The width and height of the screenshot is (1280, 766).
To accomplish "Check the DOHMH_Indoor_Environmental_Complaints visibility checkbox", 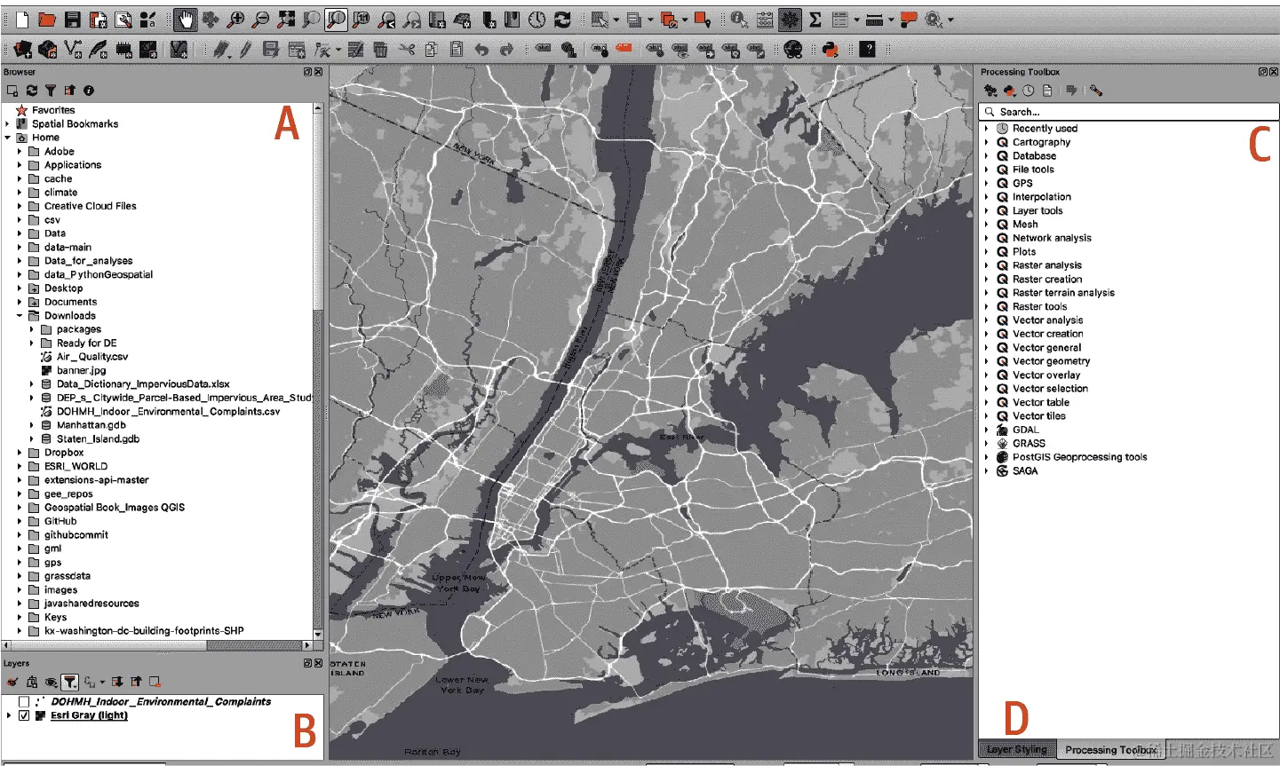I will click(23, 701).
